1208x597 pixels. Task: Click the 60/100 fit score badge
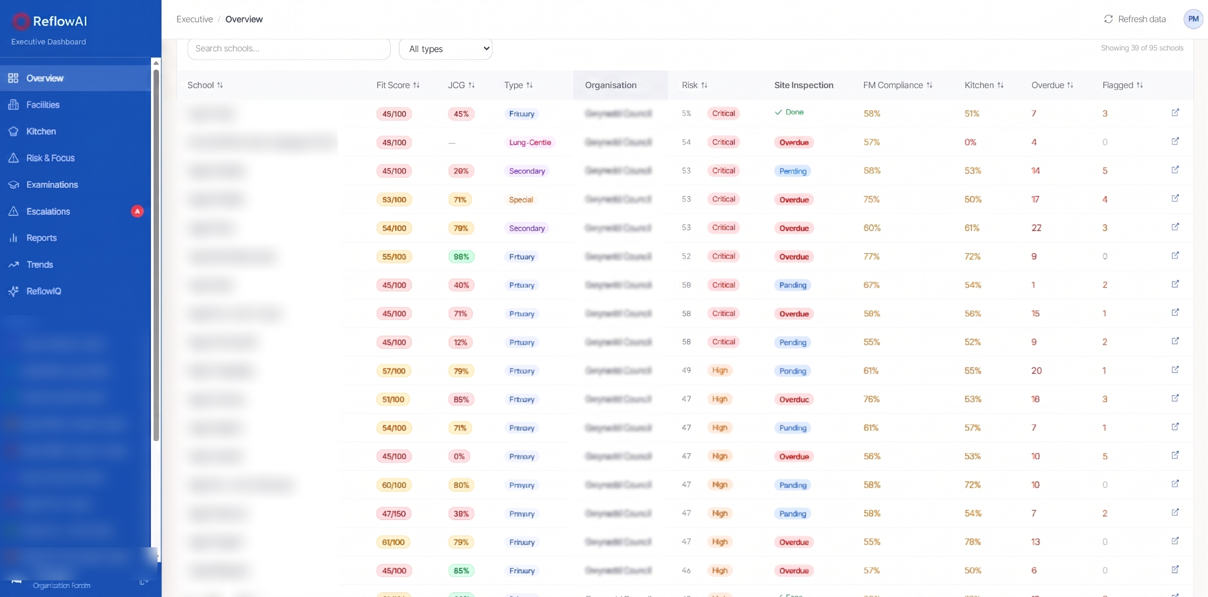coord(394,485)
